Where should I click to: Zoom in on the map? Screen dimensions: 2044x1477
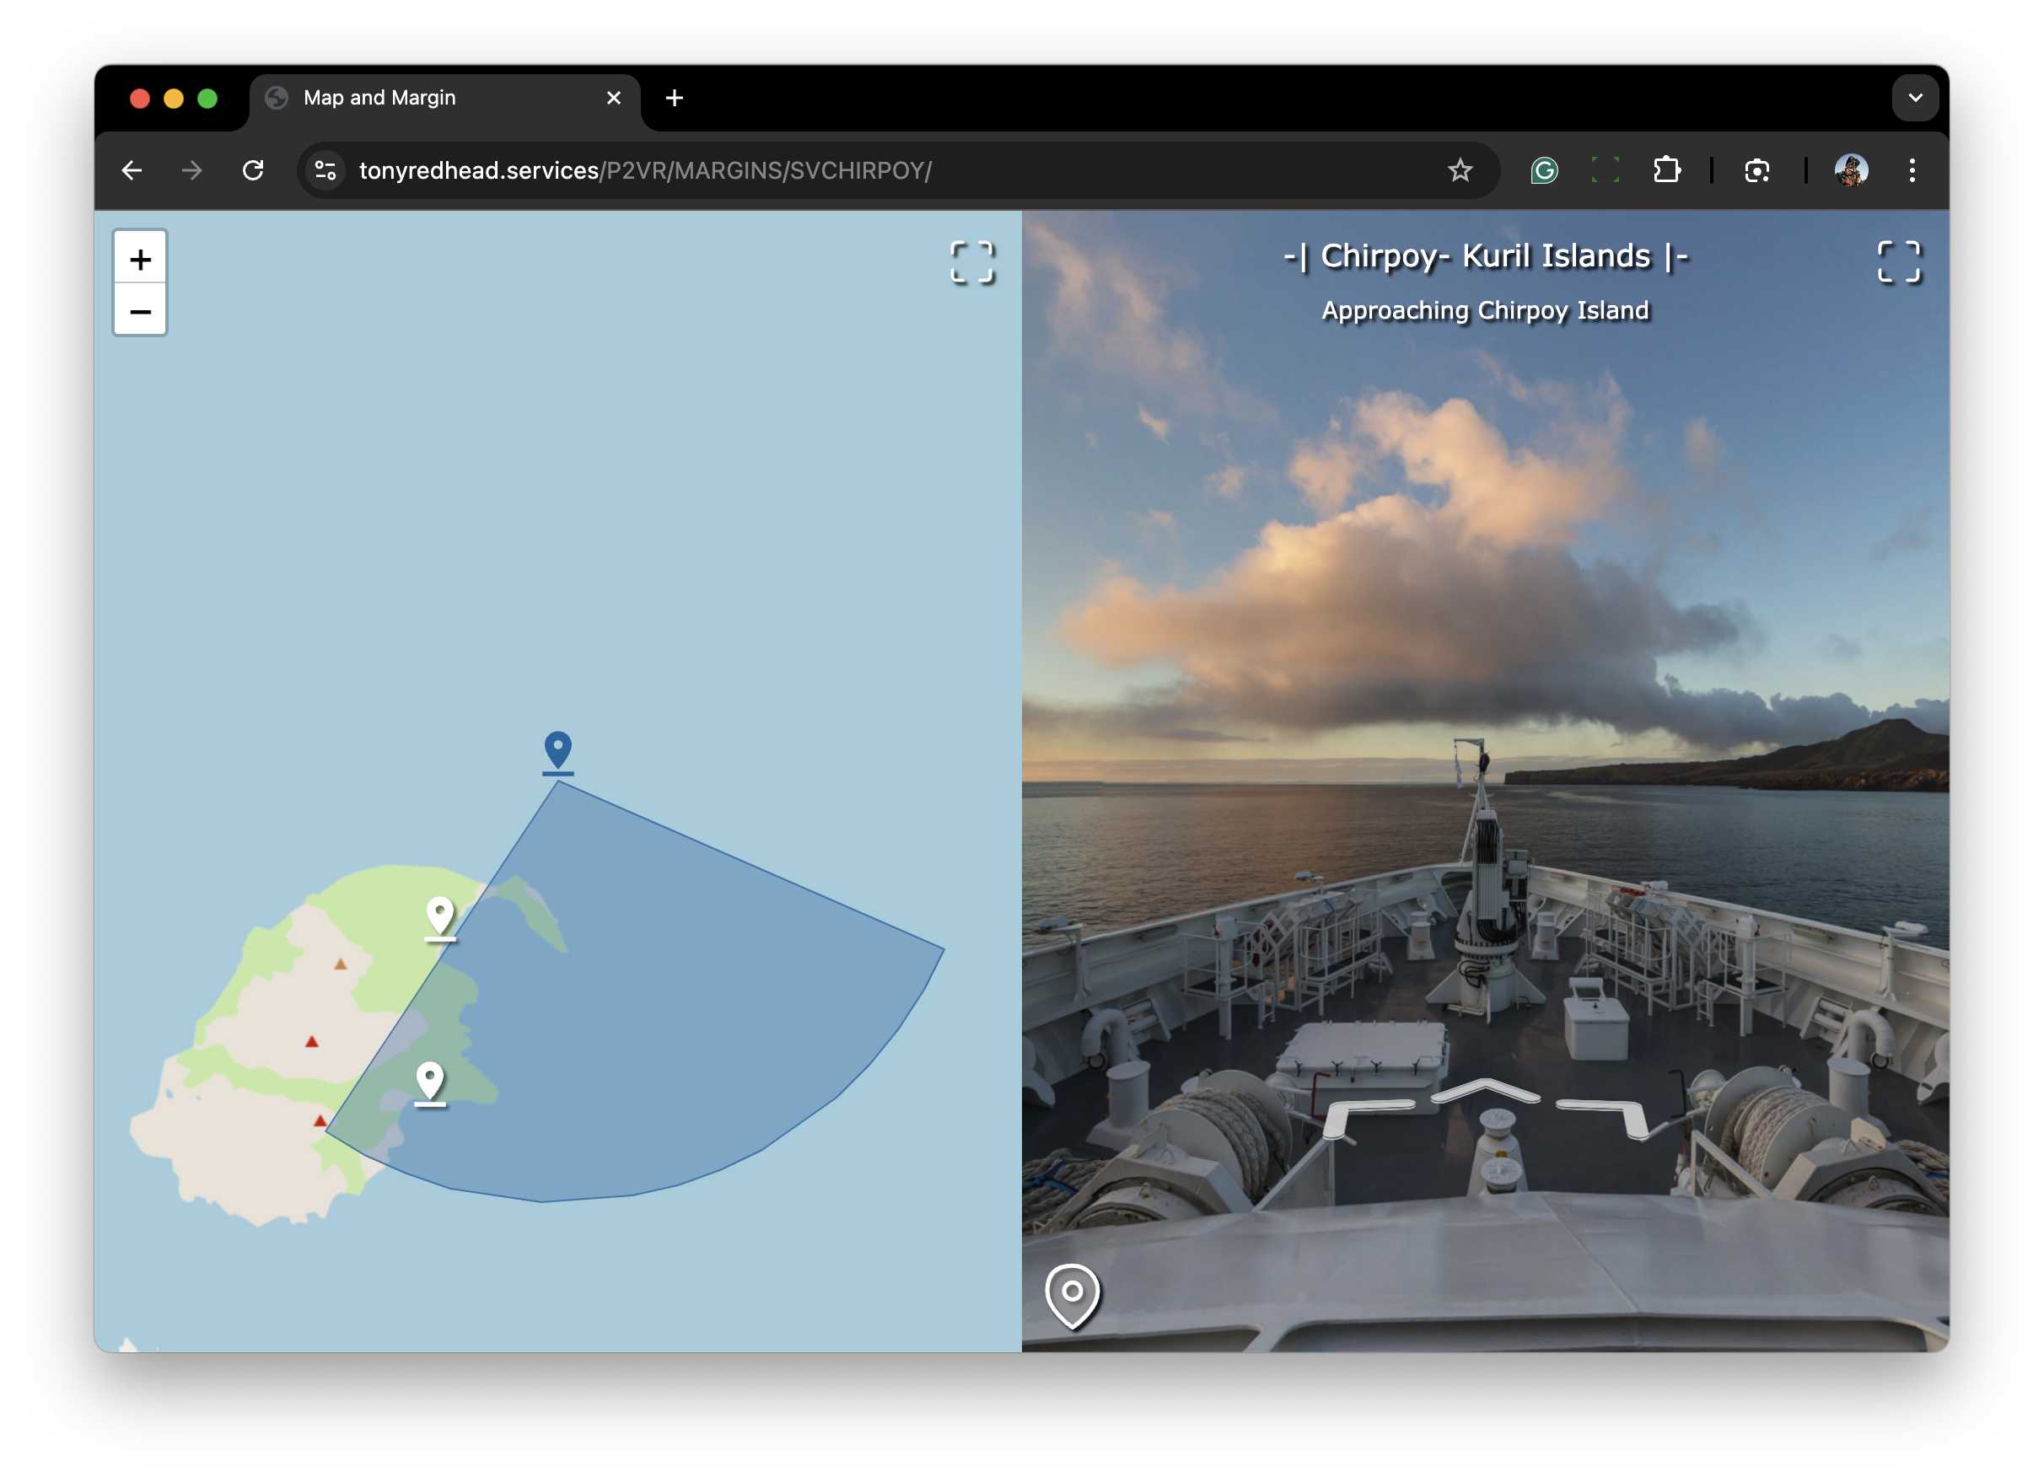pos(140,260)
